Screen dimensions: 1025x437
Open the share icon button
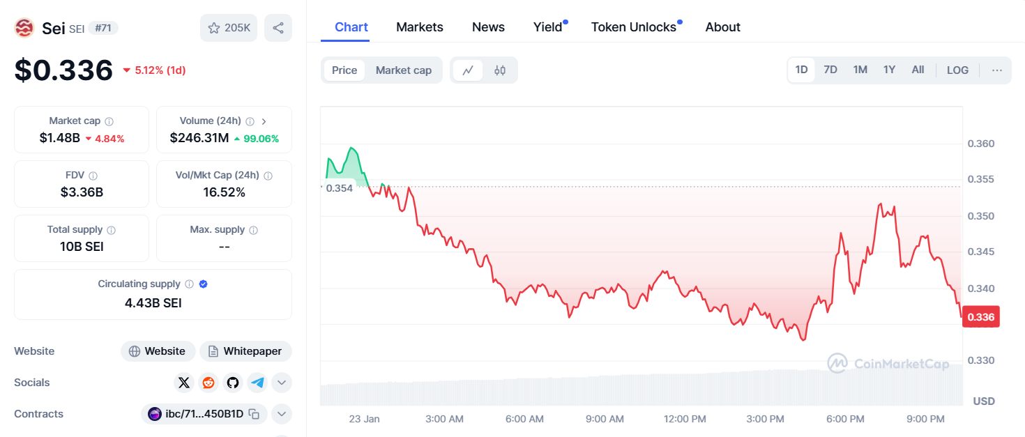278,28
